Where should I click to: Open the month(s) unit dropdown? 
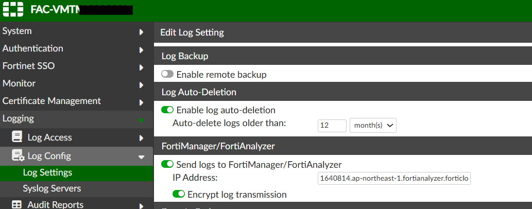373,125
